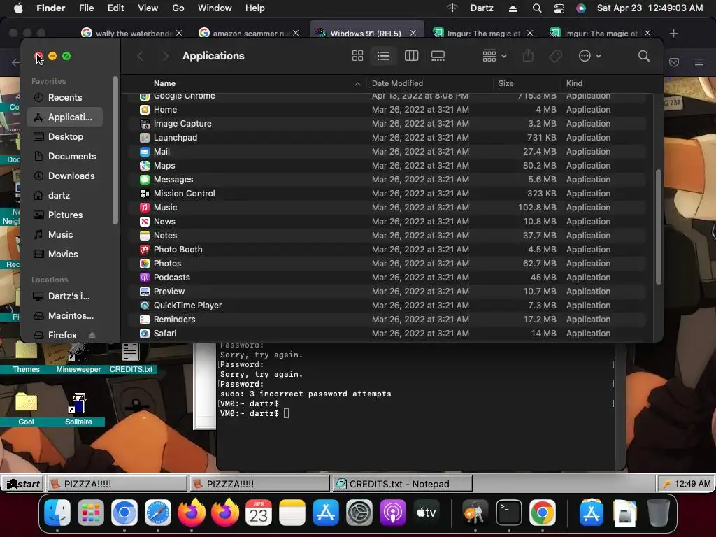This screenshot has width=716, height=537.
Task: Select QuickTime Player in the list
Action: (x=387, y=306)
